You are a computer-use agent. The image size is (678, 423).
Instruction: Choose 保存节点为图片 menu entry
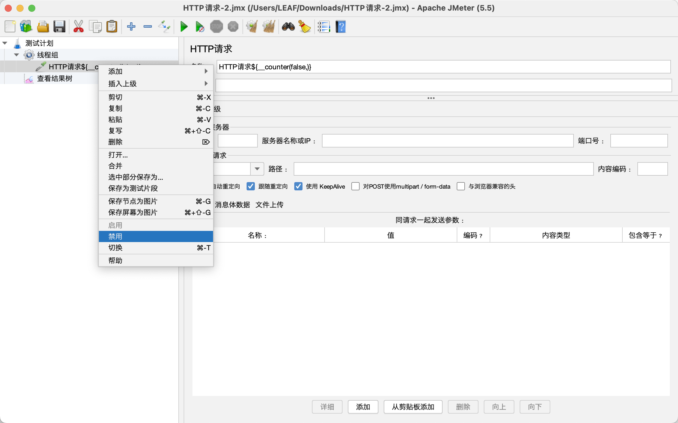tap(156, 201)
